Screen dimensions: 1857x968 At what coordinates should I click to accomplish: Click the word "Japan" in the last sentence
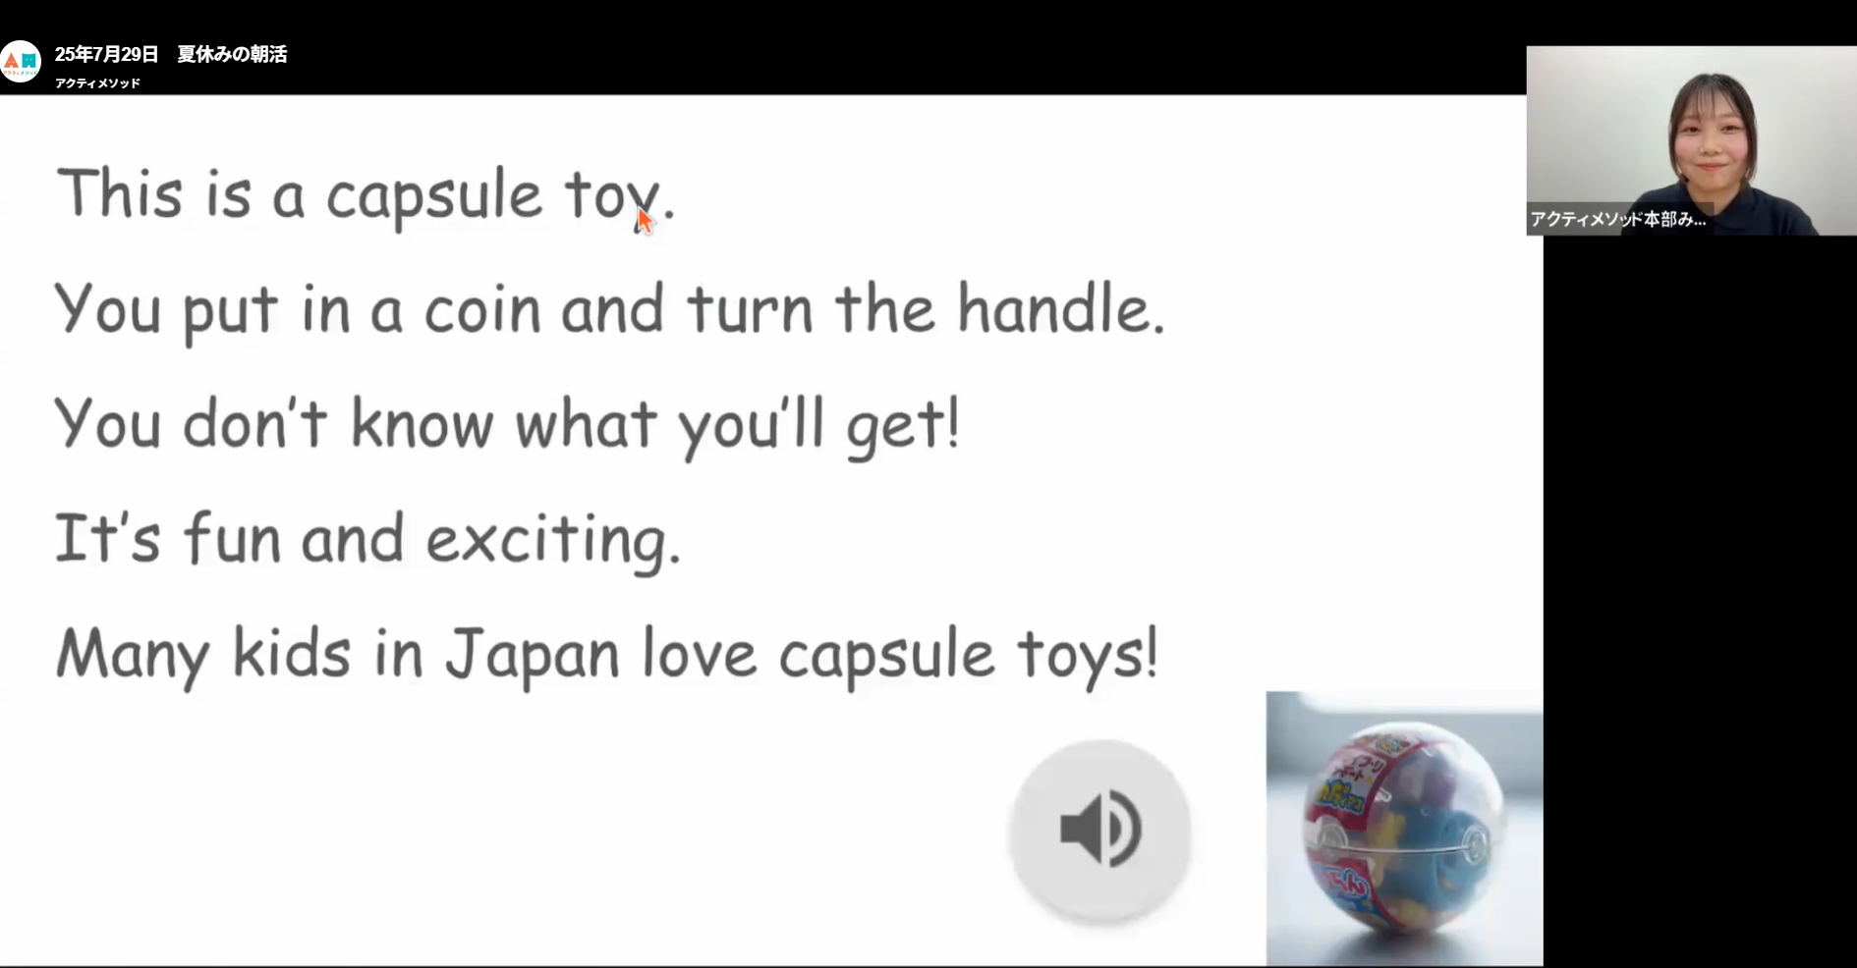coord(533,656)
